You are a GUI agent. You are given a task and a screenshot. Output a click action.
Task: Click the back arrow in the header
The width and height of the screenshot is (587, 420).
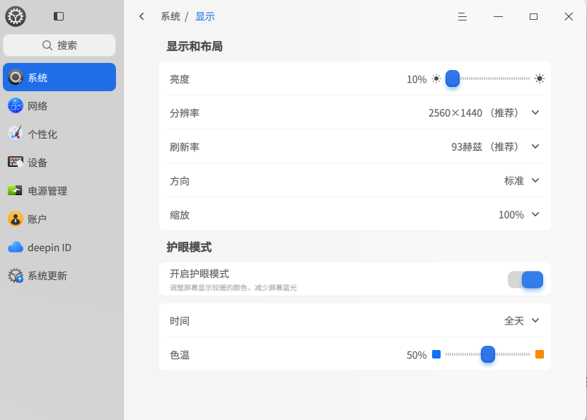[141, 16]
